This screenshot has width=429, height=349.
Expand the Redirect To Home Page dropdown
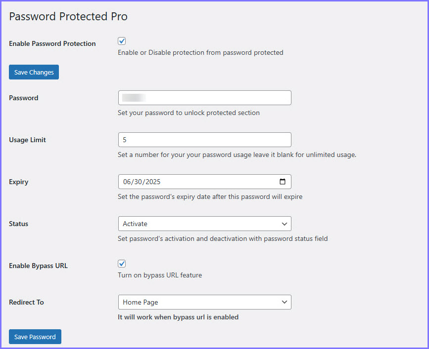click(204, 302)
